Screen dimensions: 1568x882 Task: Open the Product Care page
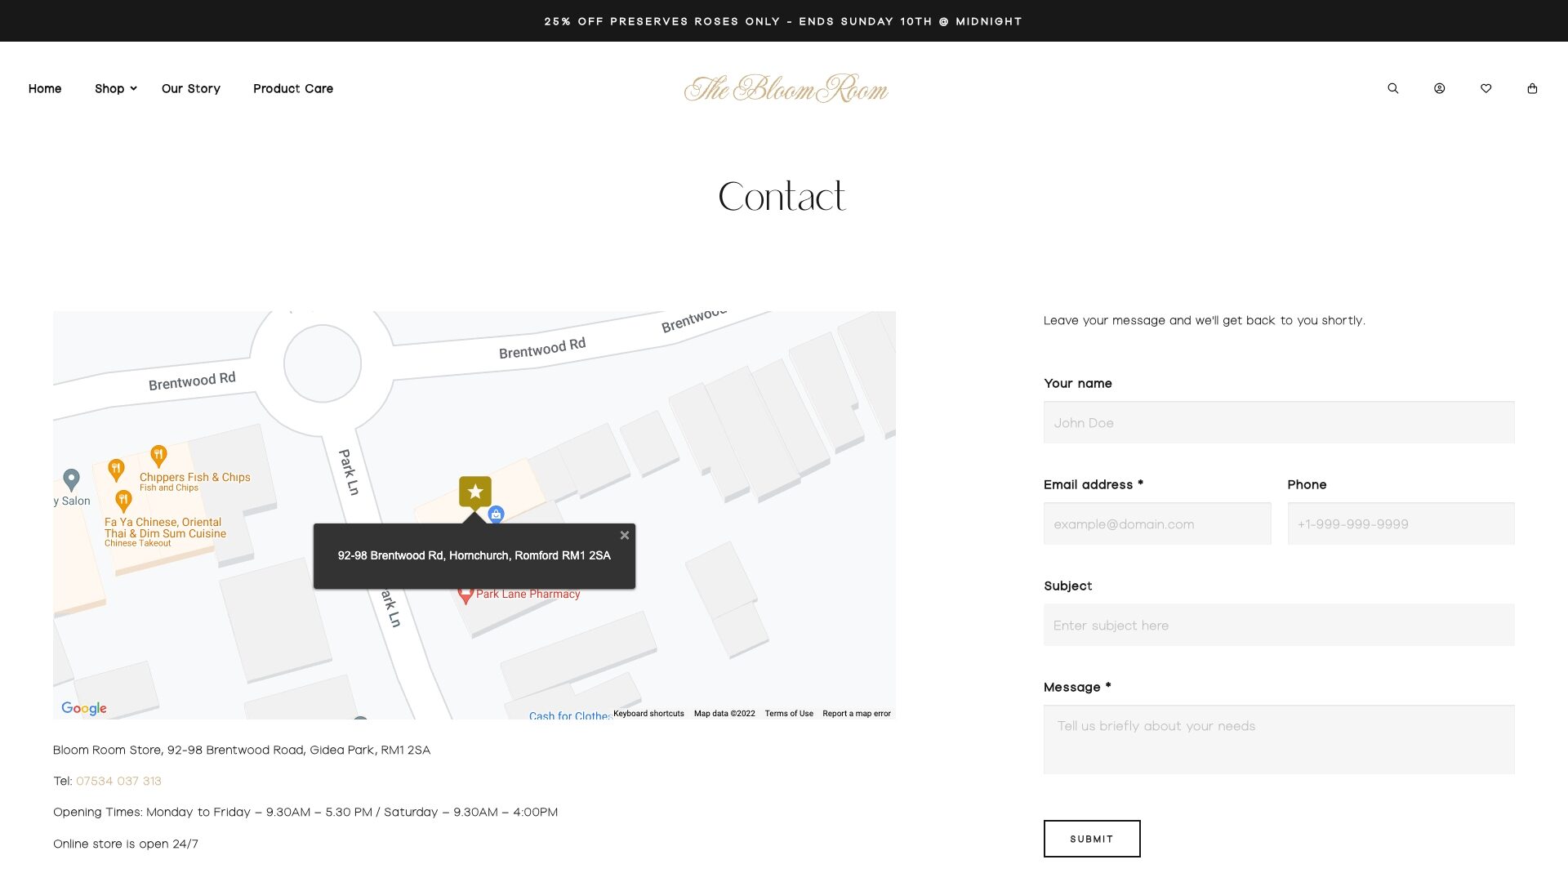click(293, 88)
